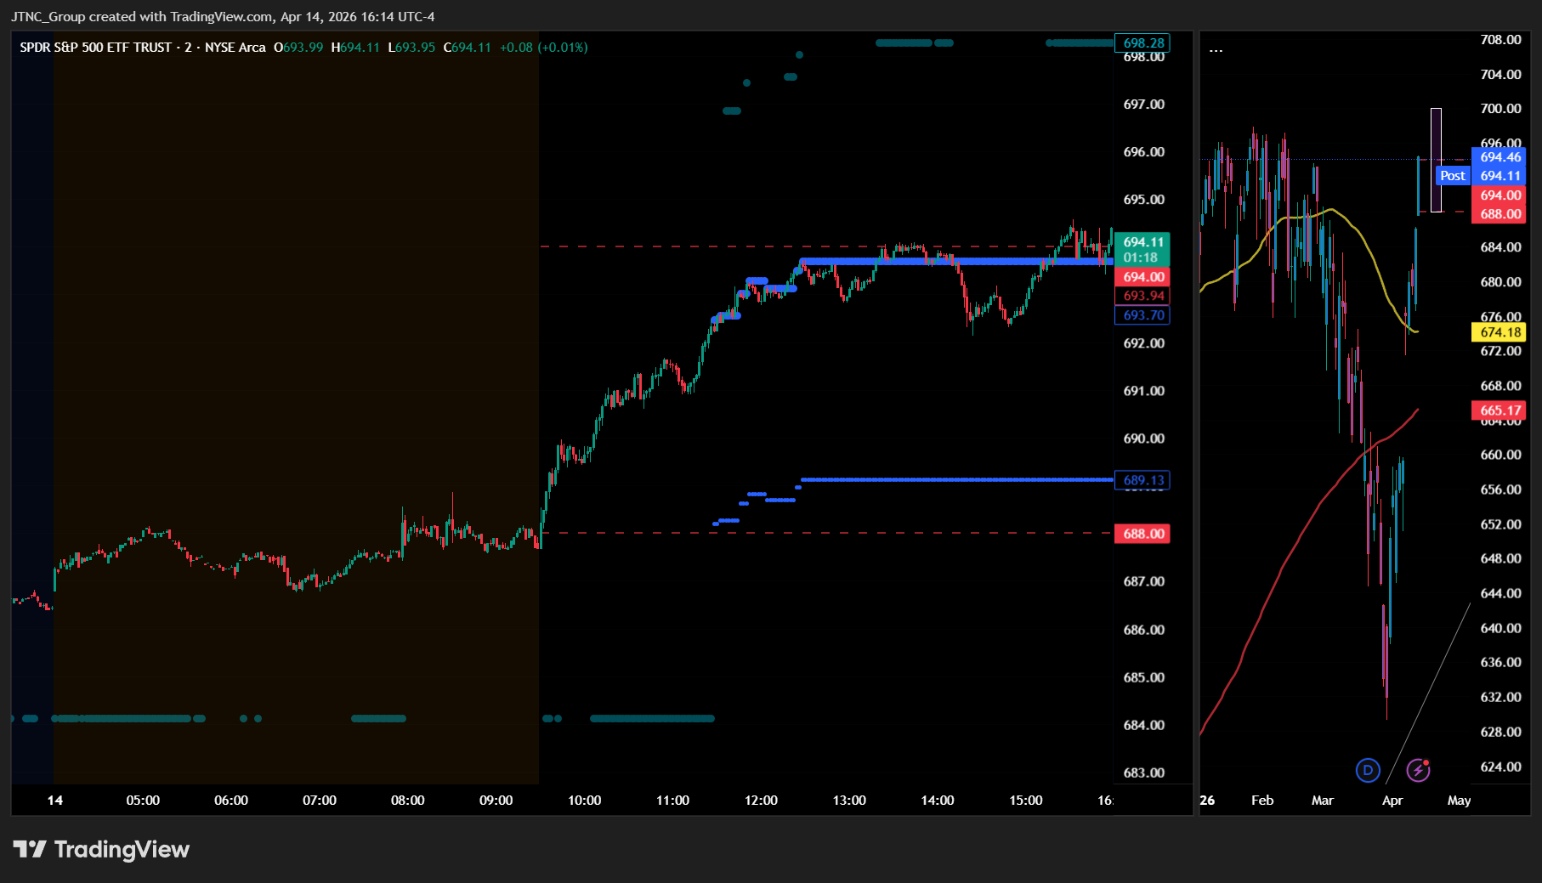
Task: Select the blue horizontal line at 689.13
Action: pyautogui.click(x=956, y=480)
